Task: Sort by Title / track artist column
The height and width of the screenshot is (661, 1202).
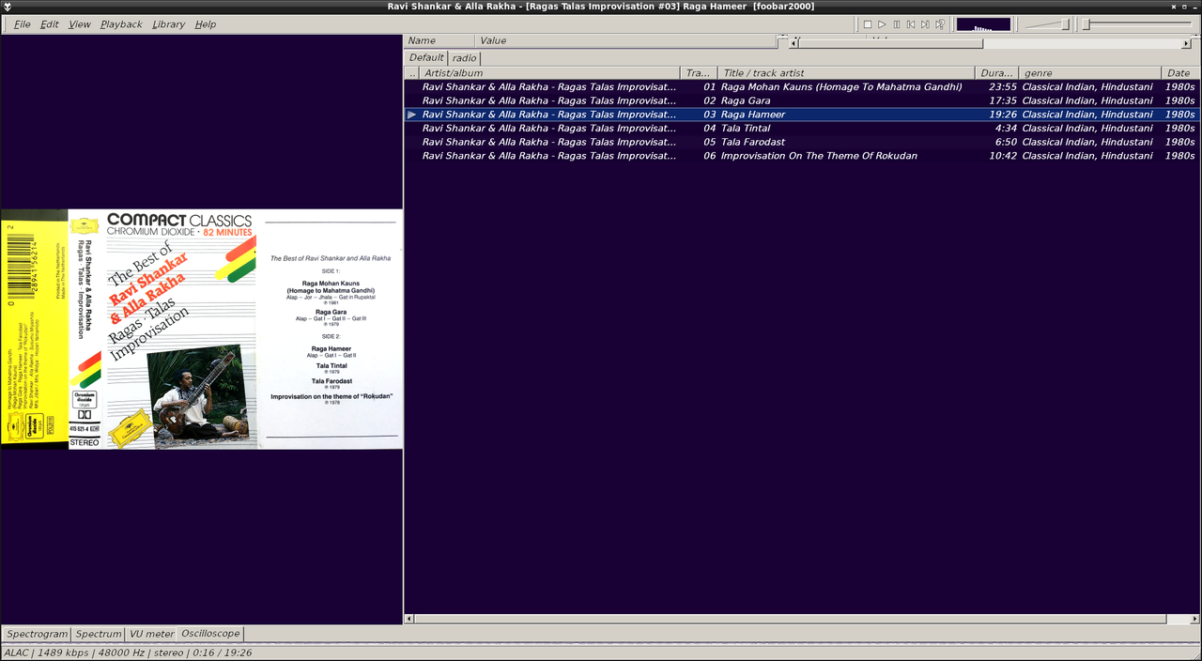Action: (x=846, y=72)
